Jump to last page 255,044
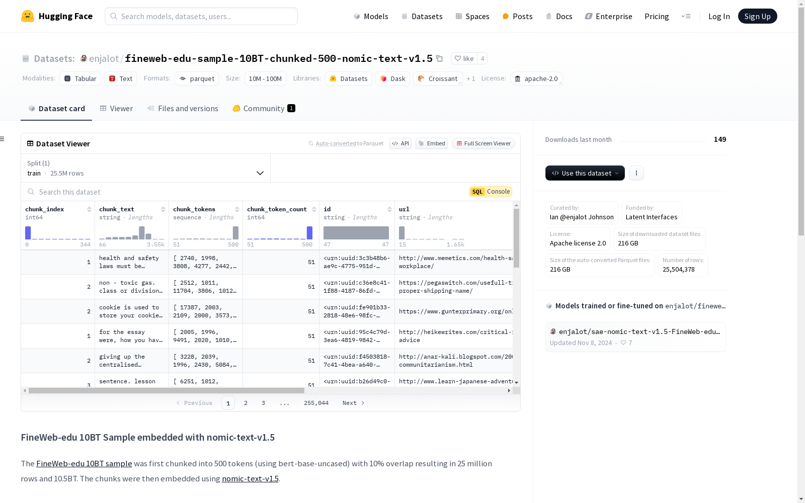The height and width of the screenshot is (503, 805). point(316,403)
